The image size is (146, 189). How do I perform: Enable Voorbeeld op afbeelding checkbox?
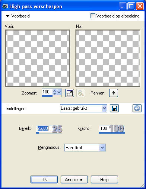click(93, 16)
